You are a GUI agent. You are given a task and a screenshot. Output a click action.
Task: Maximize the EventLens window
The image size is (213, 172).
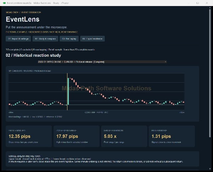pos(198,3)
